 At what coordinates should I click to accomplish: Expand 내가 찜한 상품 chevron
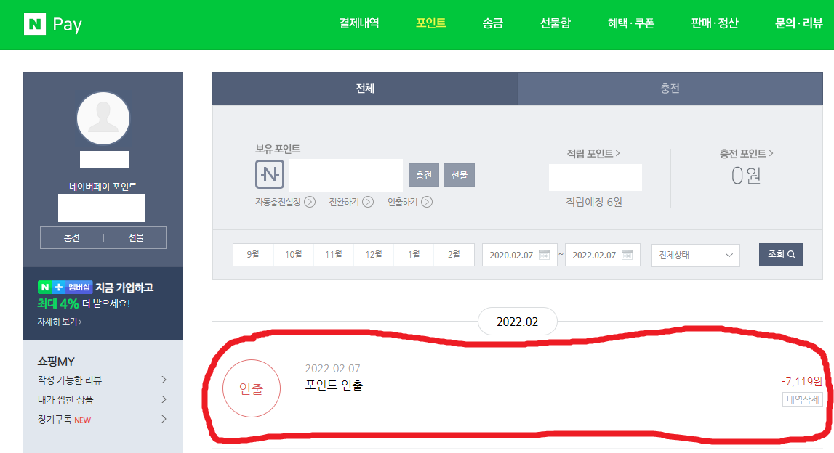click(x=164, y=399)
